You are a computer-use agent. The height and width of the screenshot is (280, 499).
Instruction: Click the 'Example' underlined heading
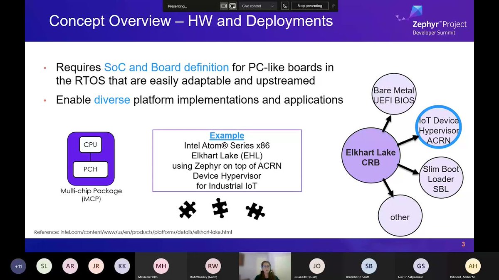coord(227,136)
